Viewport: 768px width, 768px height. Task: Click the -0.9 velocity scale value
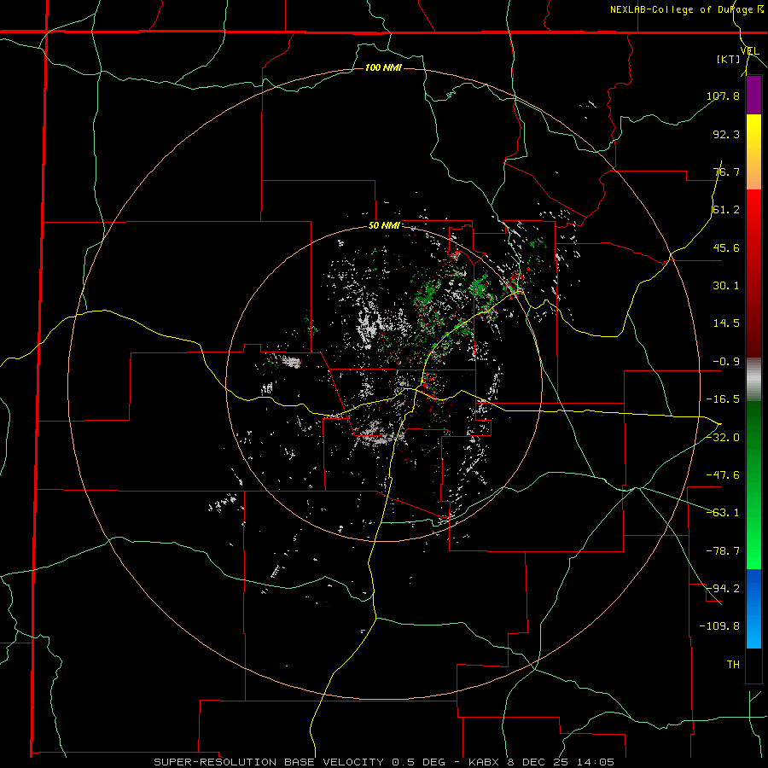coord(726,362)
